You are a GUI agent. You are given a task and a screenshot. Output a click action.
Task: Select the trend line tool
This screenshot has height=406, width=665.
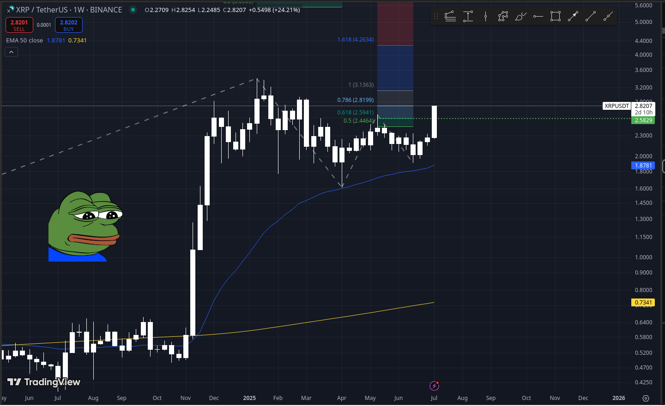591,17
